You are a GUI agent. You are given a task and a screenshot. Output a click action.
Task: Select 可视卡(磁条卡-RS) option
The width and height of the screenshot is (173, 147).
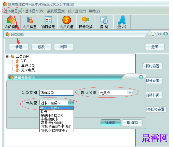tap(57, 126)
